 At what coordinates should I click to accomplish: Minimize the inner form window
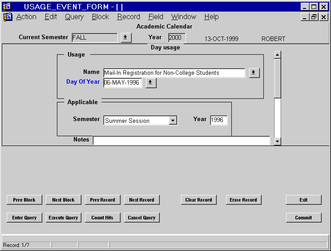[305, 17]
